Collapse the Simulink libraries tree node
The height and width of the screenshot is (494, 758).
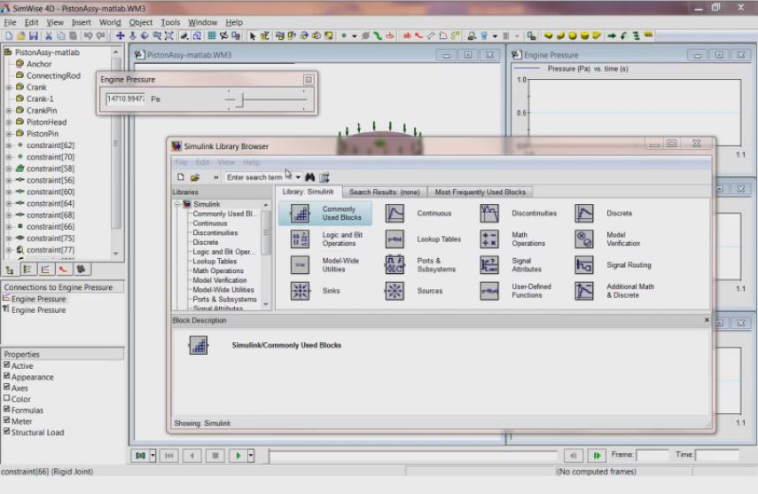click(x=177, y=204)
